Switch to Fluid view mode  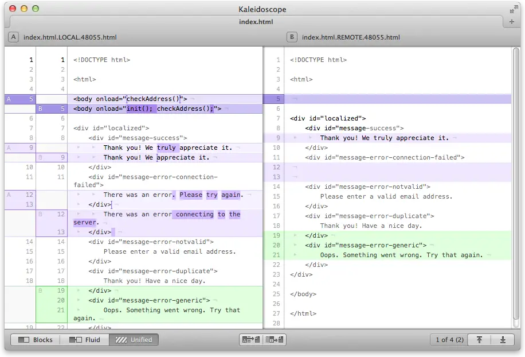click(x=84, y=340)
